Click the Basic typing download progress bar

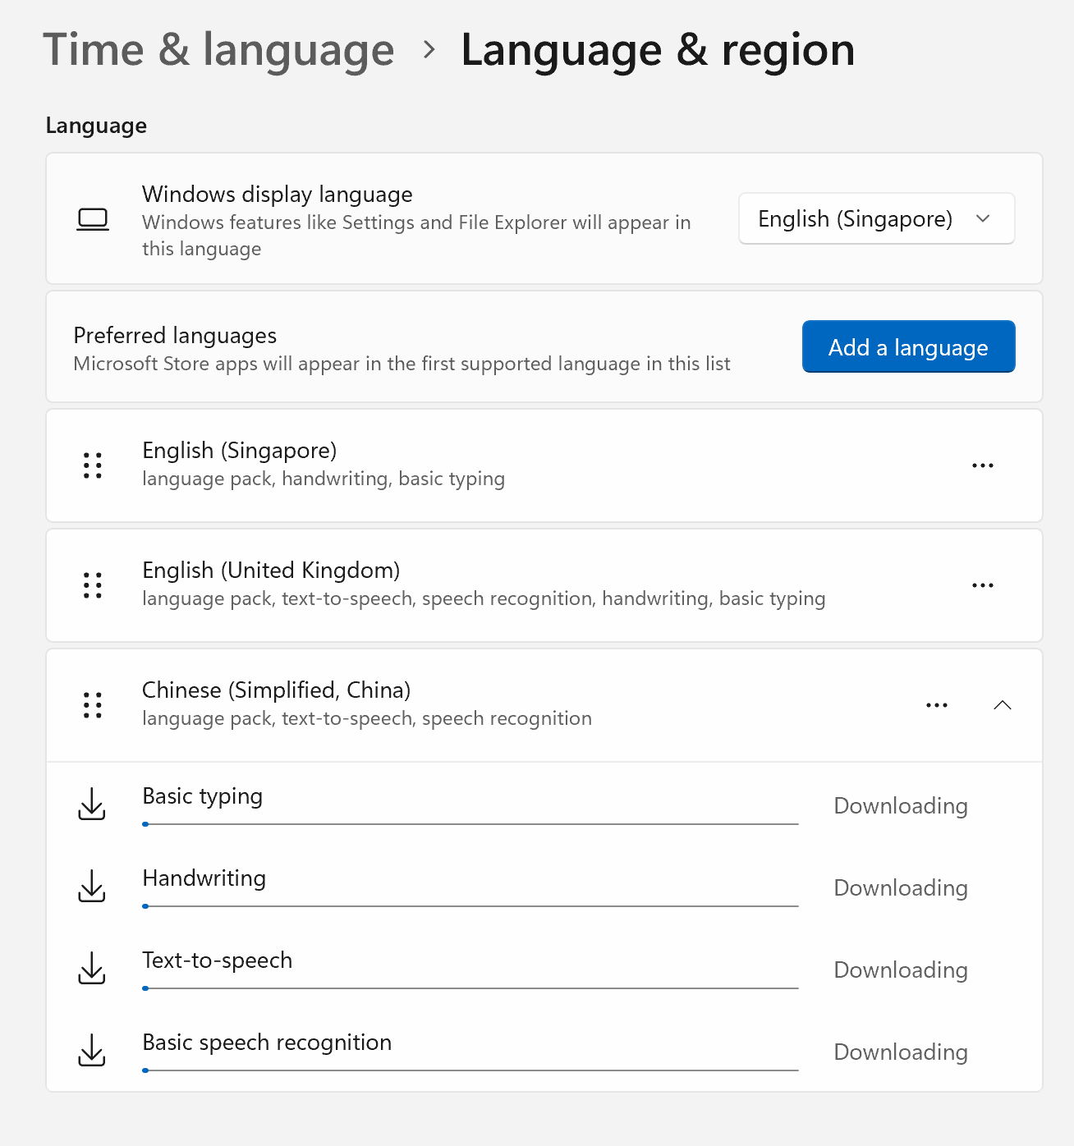point(470,824)
